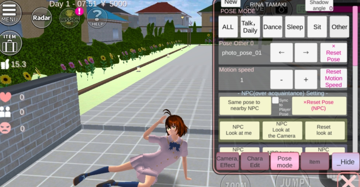Switch to Chara Edit tab
Screen dimensions: 360x187
(255, 162)
